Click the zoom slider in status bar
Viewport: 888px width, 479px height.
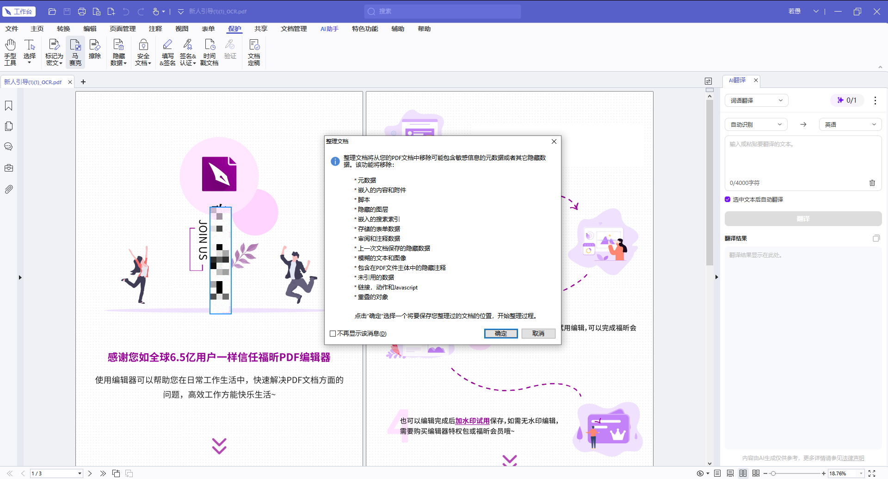click(x=795, y=473)
